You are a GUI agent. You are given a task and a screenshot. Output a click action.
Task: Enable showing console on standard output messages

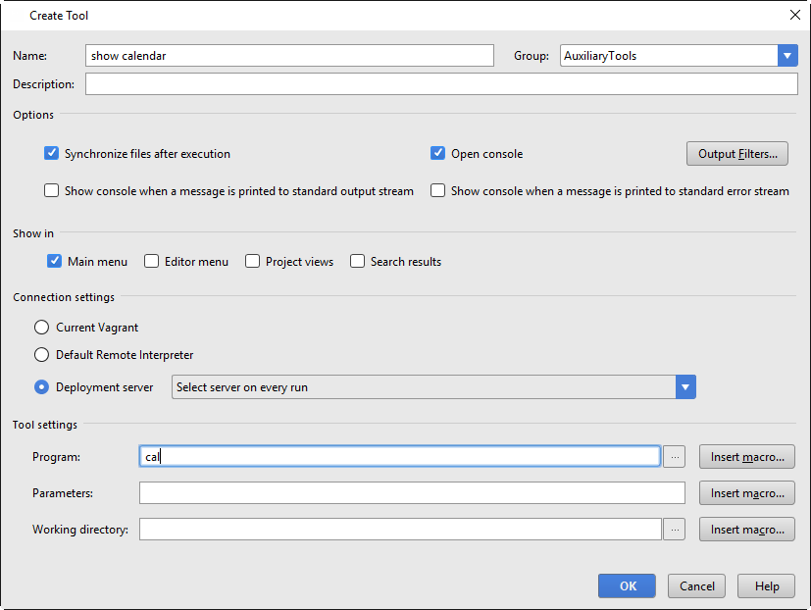tap(51, 189)
